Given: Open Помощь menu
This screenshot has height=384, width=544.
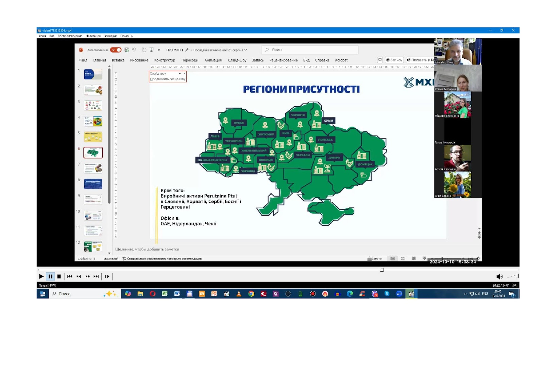Looking at the screenshot, I should coord(126,36).
